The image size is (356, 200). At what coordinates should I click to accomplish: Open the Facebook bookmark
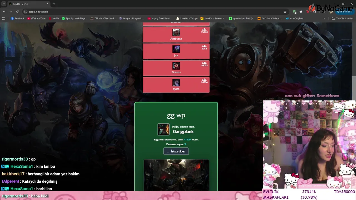17,19
